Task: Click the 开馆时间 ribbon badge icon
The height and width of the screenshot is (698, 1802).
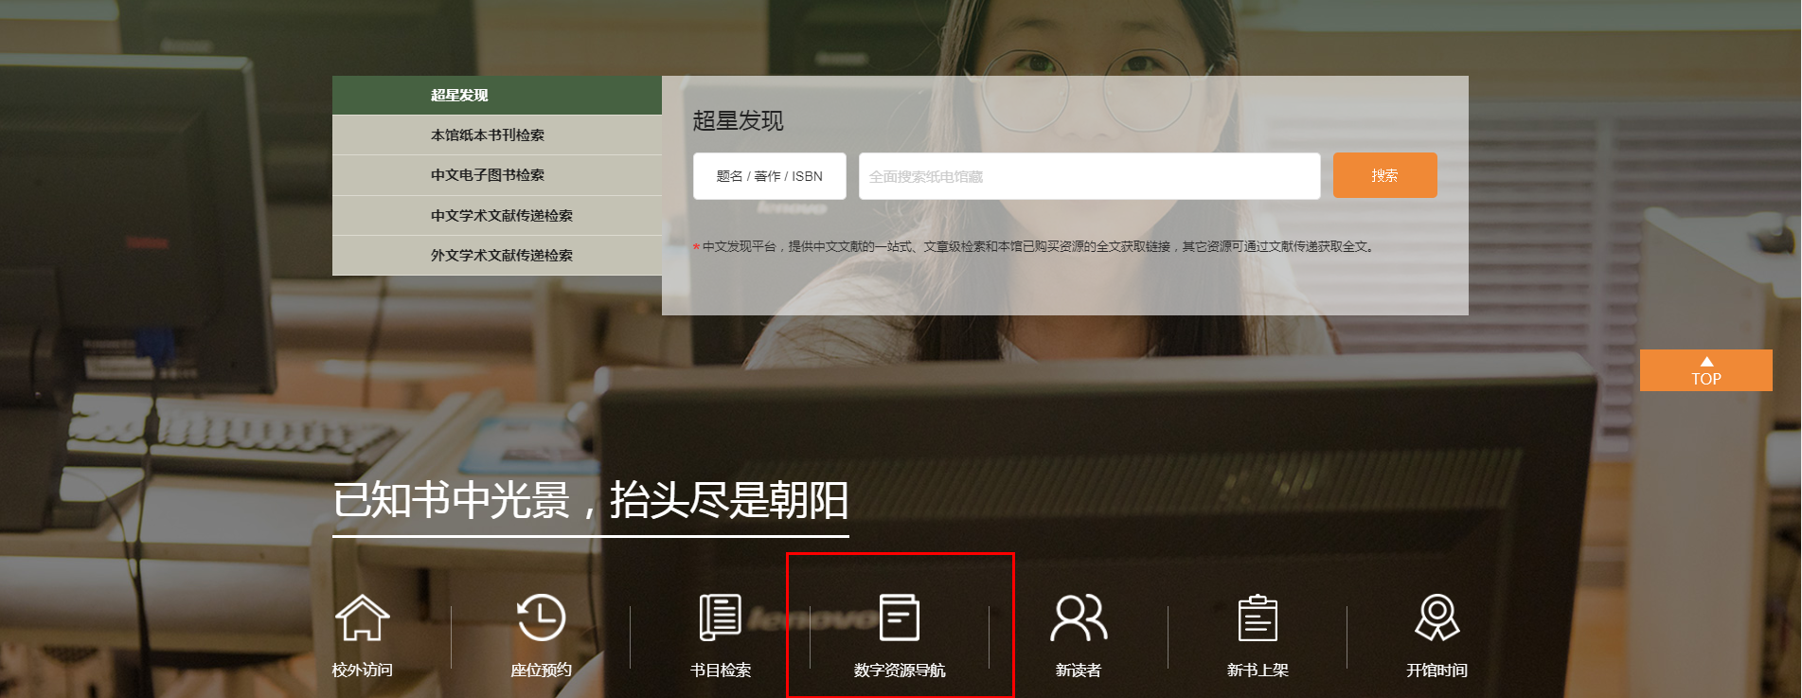Action: tap(1436, 617)
